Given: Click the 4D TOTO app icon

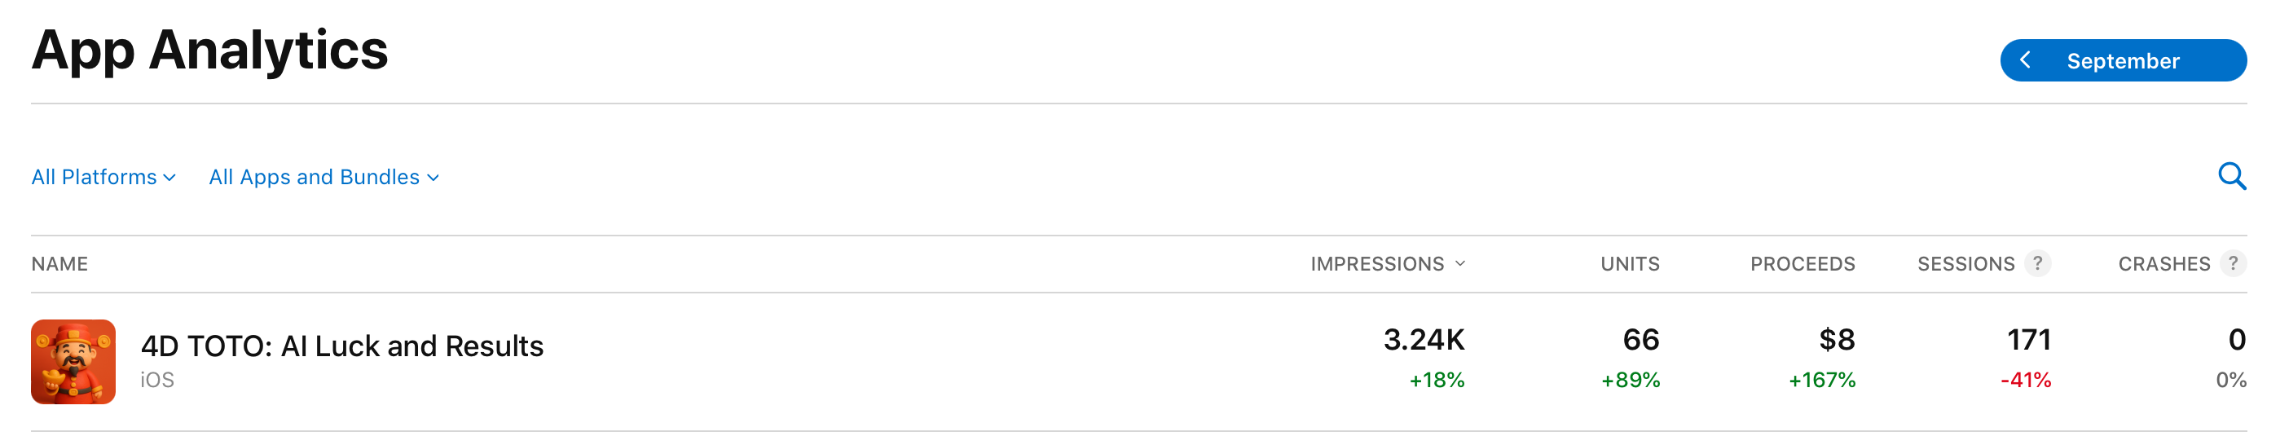Looking at the screenshot, I should click(73, 362).
